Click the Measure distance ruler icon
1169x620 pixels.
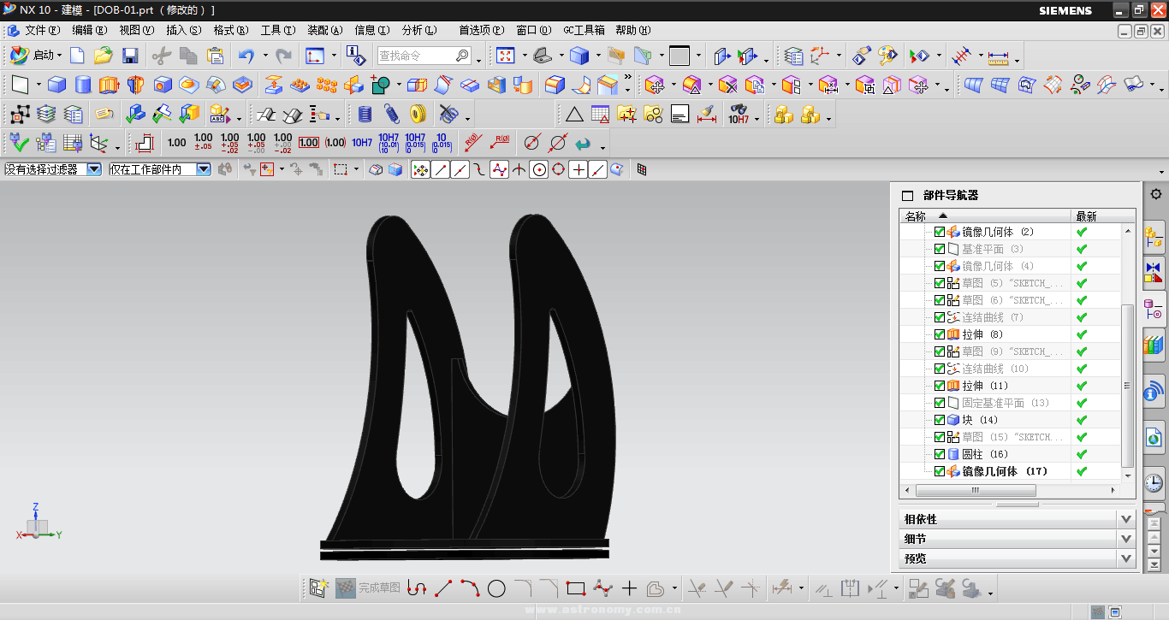coord(998,56)
